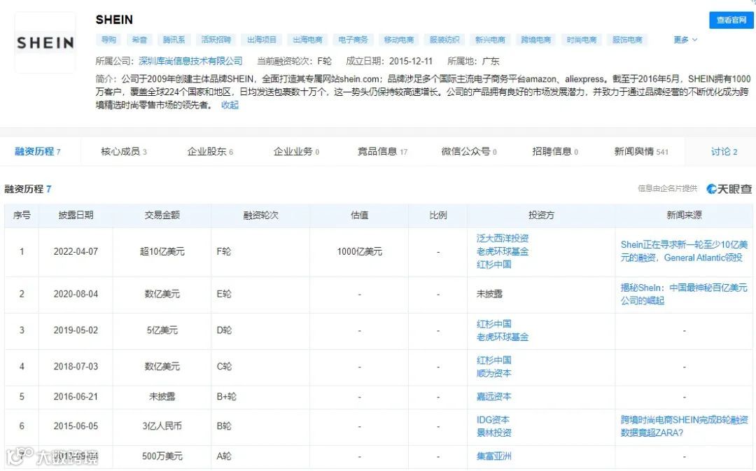
Task: Click the 新闻来源 column header
Action: (684, 216)
